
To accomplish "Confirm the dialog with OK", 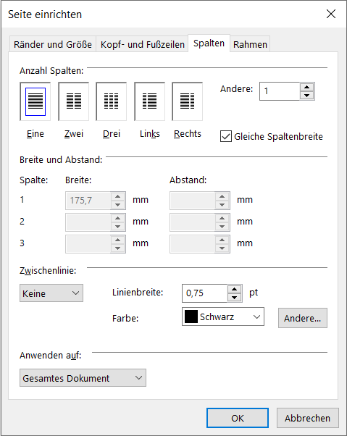I will click(x=238, y=418).
